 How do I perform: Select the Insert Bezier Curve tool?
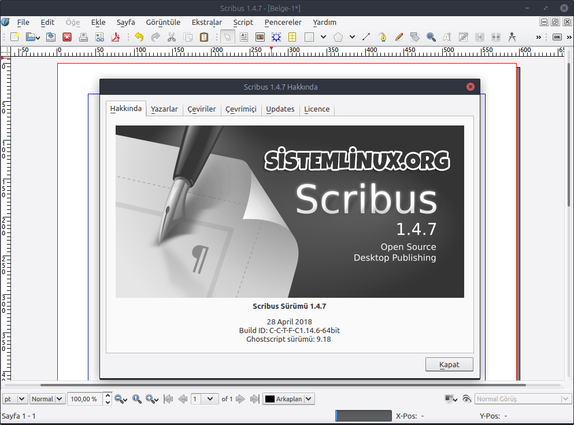[382, 36]
